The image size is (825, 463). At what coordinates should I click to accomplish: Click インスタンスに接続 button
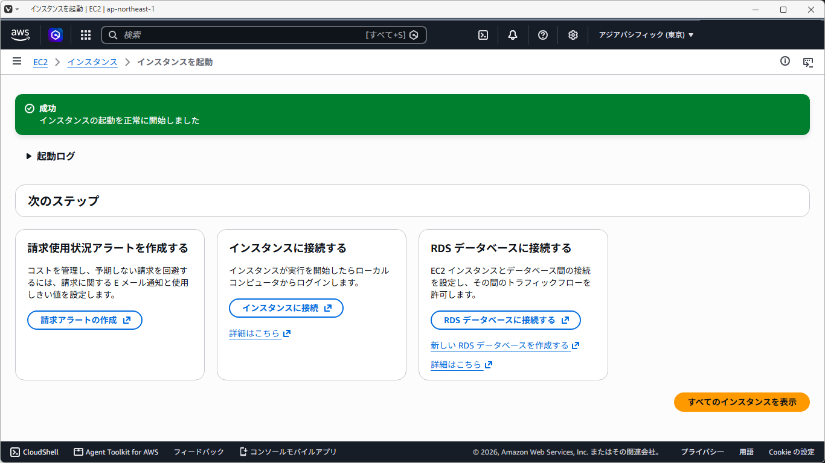286,308
